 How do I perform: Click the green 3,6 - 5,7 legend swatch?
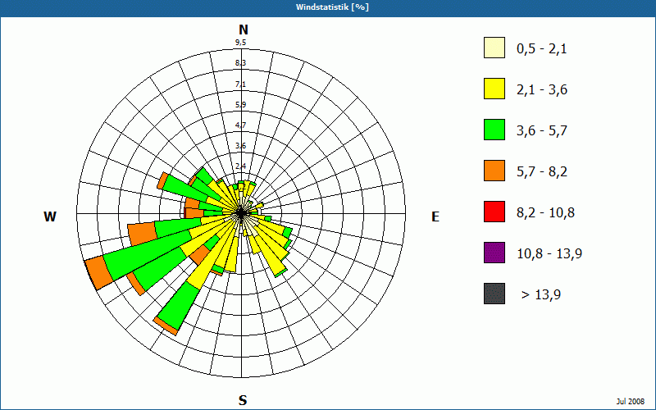pyautogui.click(x=494, y=130)
